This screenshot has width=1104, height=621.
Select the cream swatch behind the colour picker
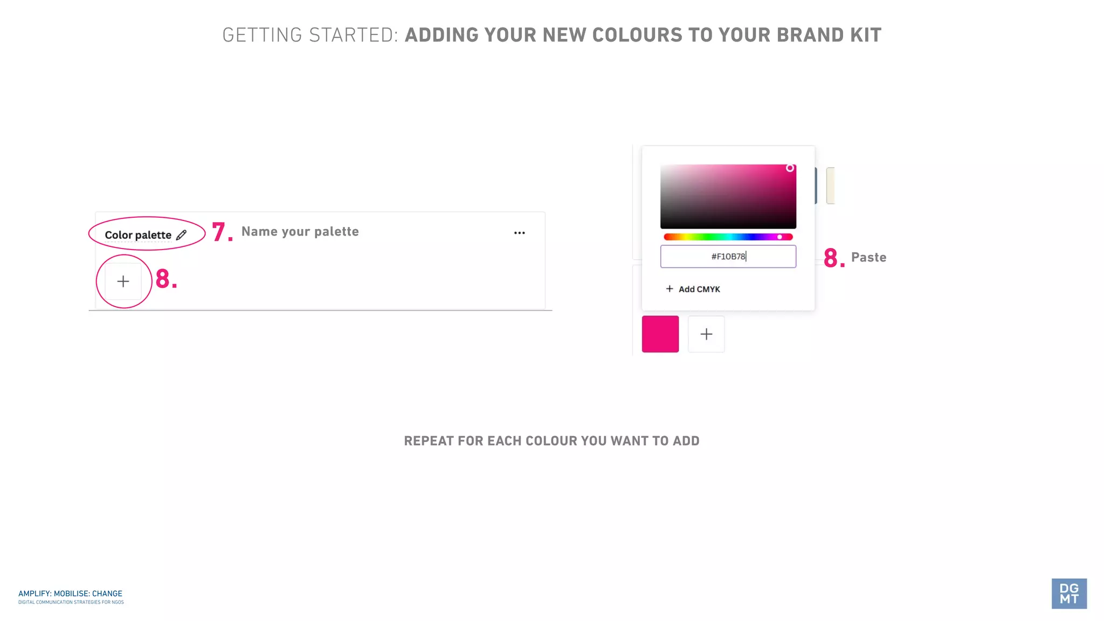pos(831,186)
